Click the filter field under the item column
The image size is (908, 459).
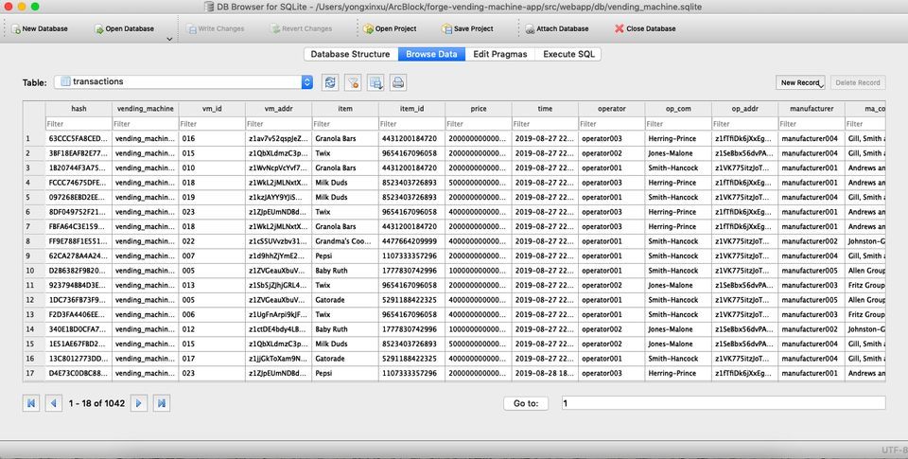coord(345,124)
